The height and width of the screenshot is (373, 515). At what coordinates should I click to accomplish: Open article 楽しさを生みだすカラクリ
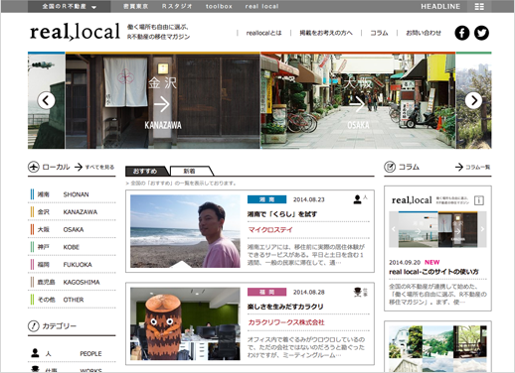pos(285,307)
